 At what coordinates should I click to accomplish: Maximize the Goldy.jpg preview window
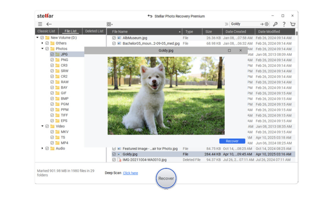click(x=229, y=50)
